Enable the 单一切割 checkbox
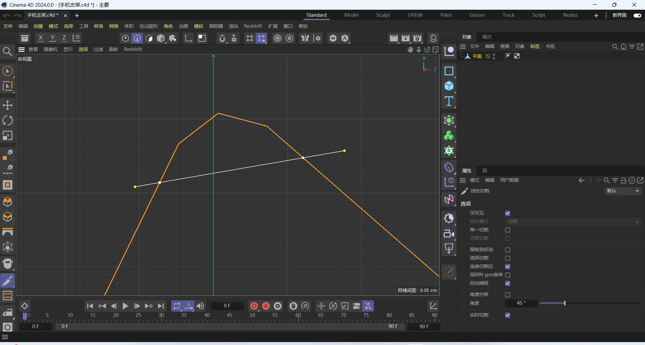Image resolution: width=645 pixels, height=345 pixels. [508, 230]
